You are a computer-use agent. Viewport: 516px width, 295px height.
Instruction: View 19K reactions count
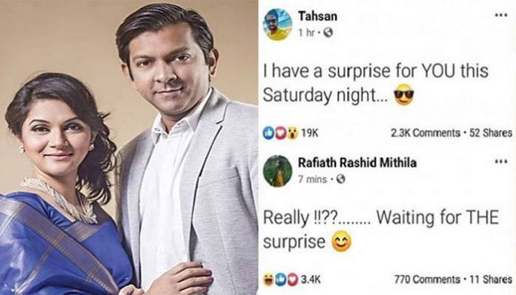coord(310,133)
